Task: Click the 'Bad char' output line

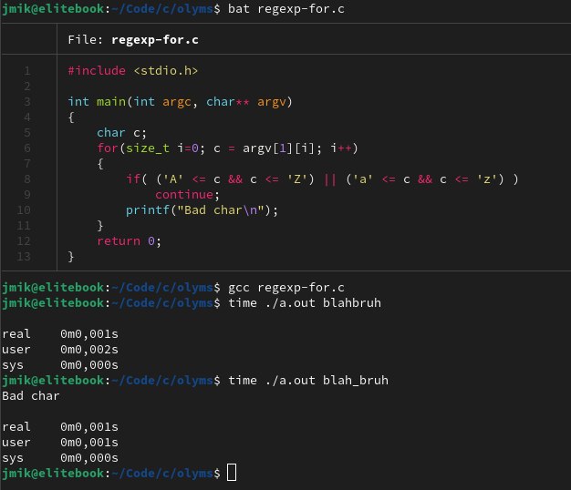Action: pyautogui.click(x=31, y=396)
